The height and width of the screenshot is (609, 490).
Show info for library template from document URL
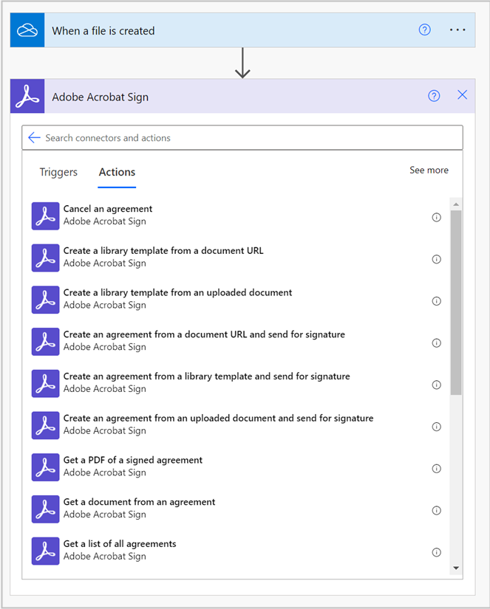coord(437,259)
